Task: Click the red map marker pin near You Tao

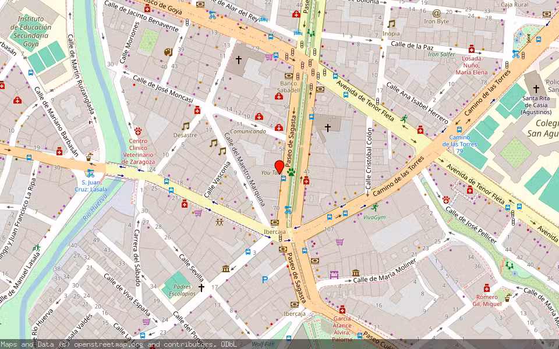Action: [x=280, y=166]
